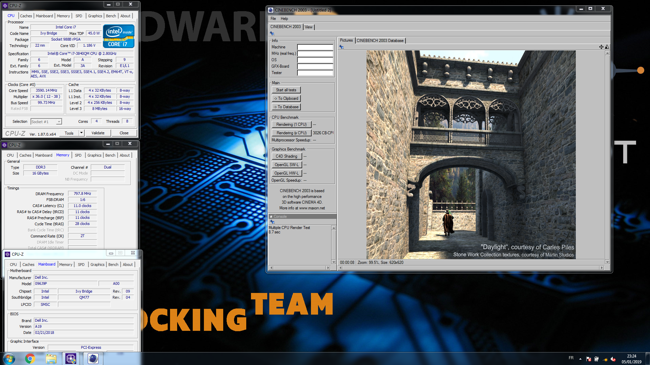The image size is (650, 365).
Task: Switch to the View tab in CINEBENCH
Action: click(309, 27)
